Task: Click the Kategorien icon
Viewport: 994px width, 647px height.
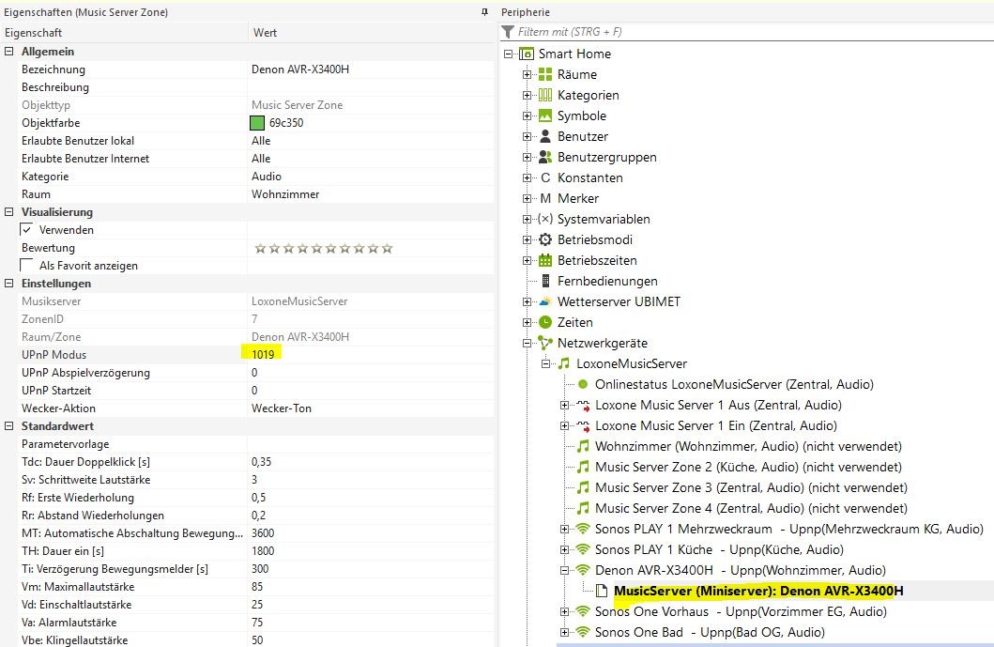Action: (x=545, y=95)
